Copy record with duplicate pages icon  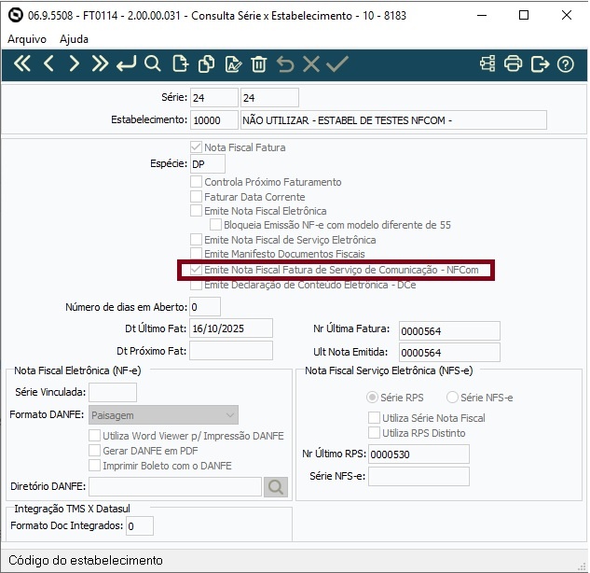206,63
